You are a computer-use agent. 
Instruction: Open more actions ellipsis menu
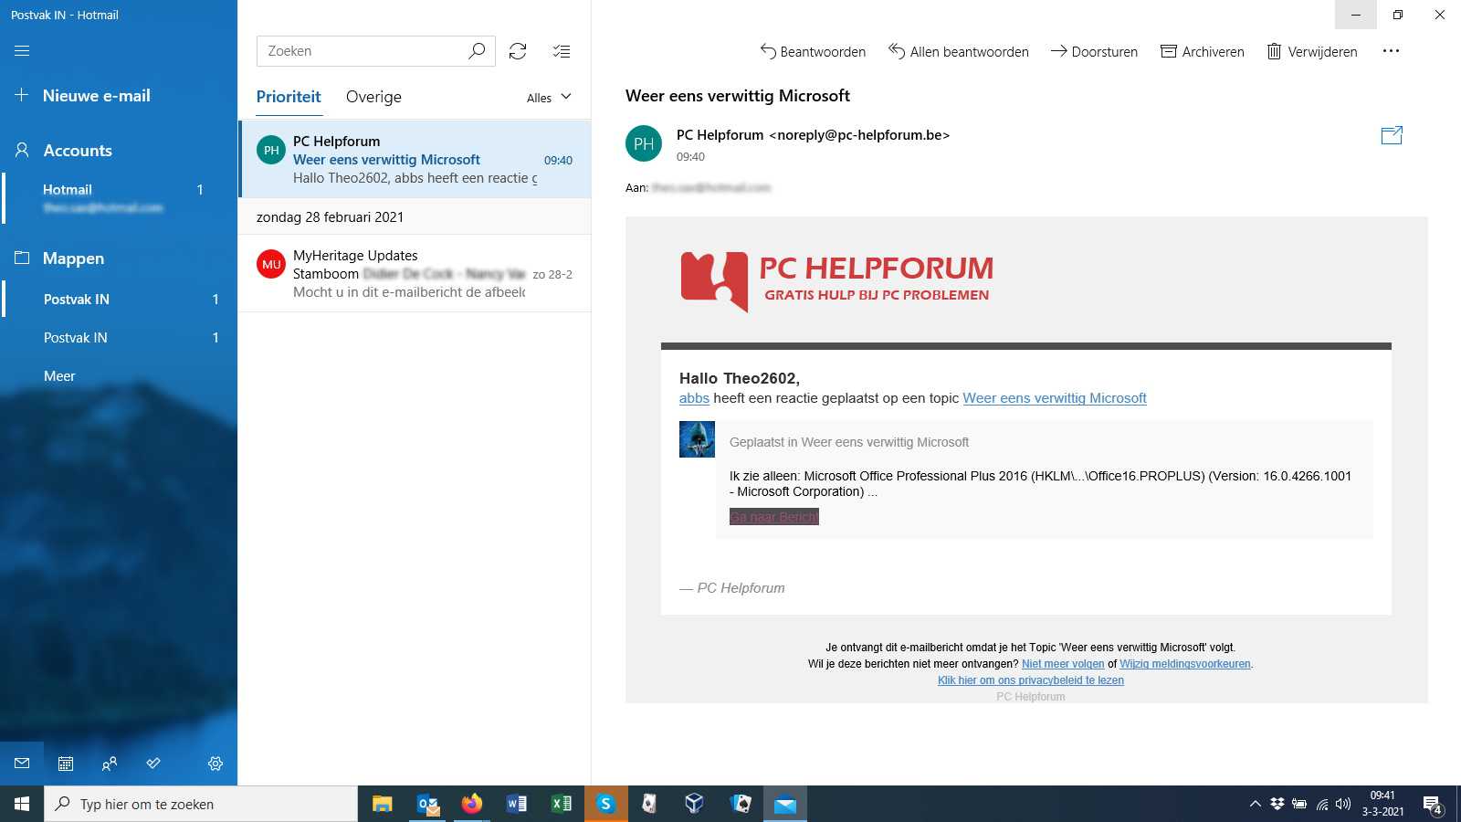pos(1391,51)
